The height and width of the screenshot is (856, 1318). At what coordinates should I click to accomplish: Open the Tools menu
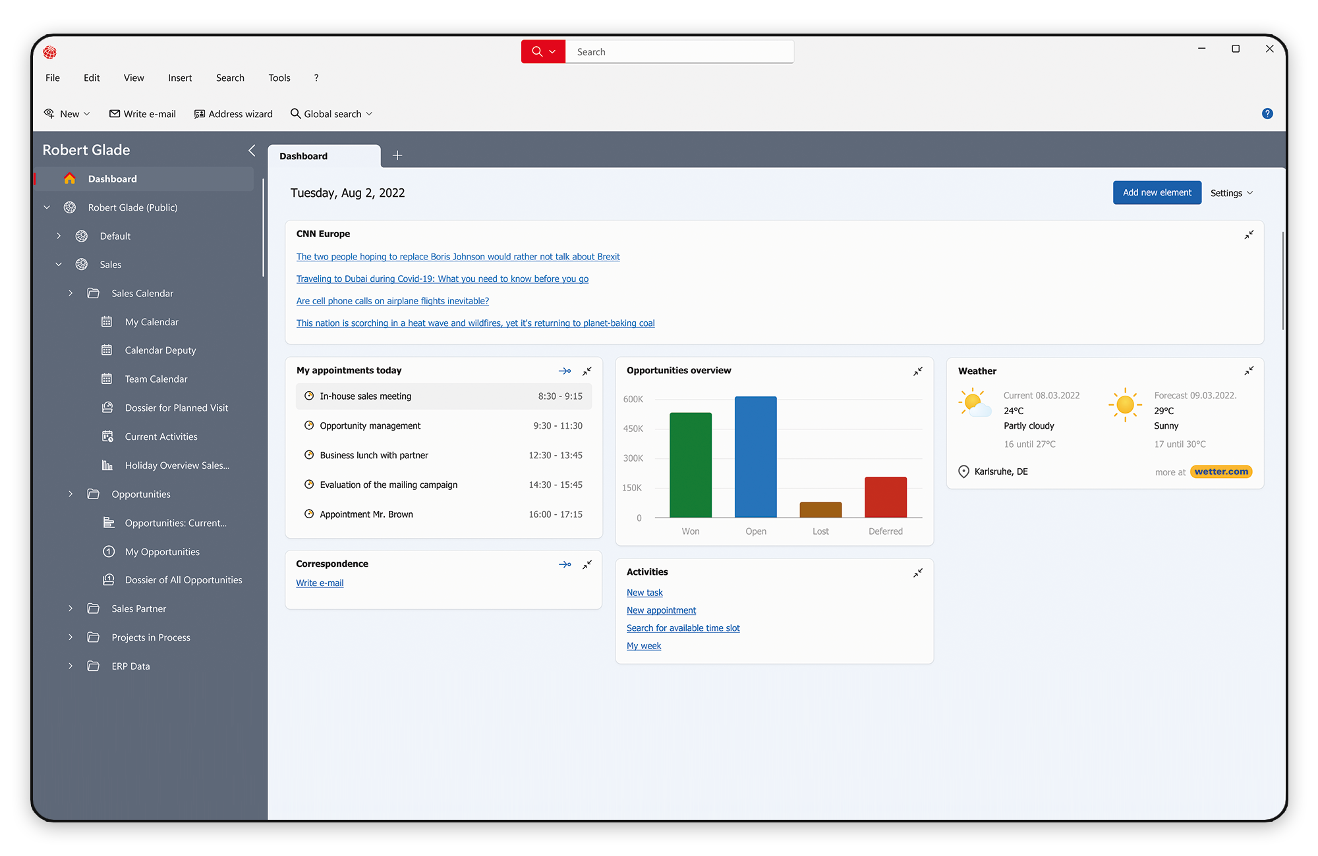pyautogui.click(x=279, y=77)
